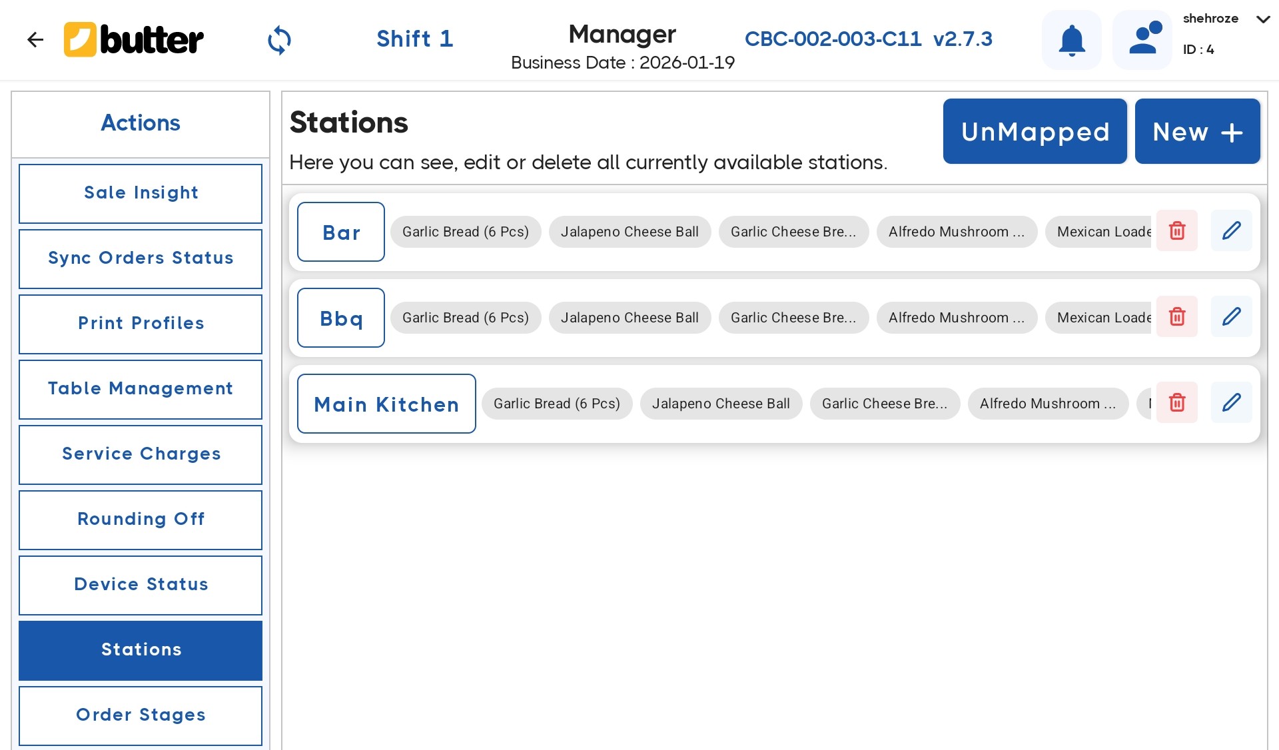Edit the Bbq station with pencil
Screen dimensions: 1279x750
coord(1231,317)
